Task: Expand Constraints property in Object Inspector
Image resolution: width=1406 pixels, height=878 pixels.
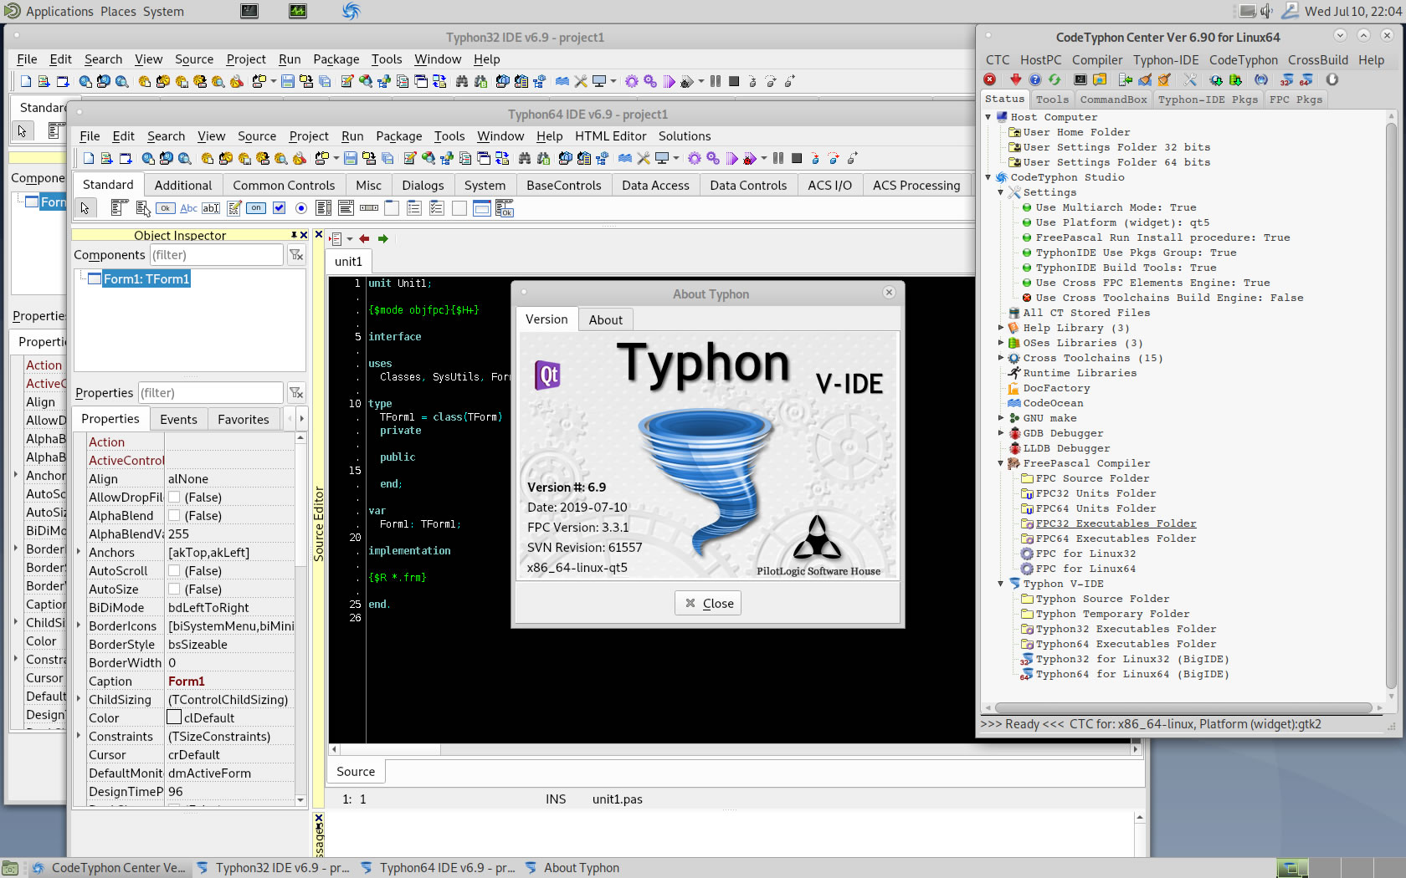Action: click(79, 737)
